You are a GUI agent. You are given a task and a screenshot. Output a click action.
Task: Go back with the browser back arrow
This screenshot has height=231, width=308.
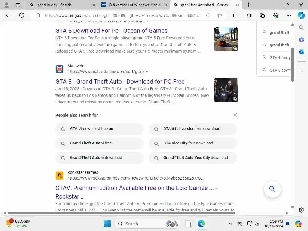click(8, 15)
